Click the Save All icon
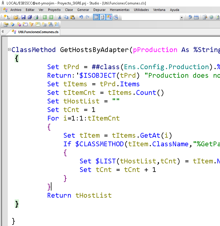220x226 pixels. pos(30,17)
